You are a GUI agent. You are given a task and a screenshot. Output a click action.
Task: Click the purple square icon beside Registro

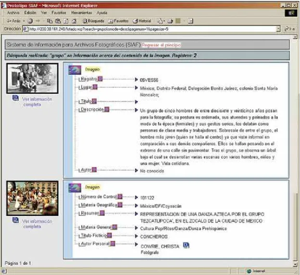click(x=100, y=79)
